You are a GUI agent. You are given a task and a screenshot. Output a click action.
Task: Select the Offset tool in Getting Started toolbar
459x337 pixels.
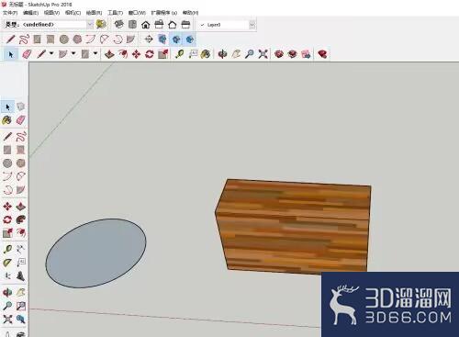coord(123,54)
